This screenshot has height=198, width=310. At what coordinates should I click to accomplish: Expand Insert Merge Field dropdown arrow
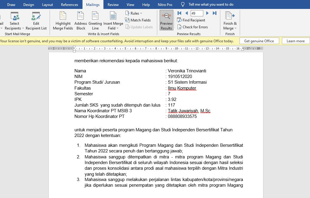click(x=117, y=28)
